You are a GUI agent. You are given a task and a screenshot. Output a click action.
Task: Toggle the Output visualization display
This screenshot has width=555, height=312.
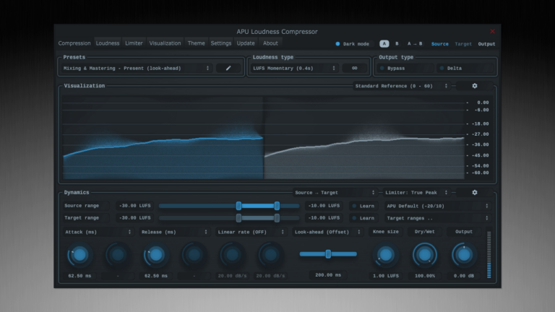[x=486, y=44]
